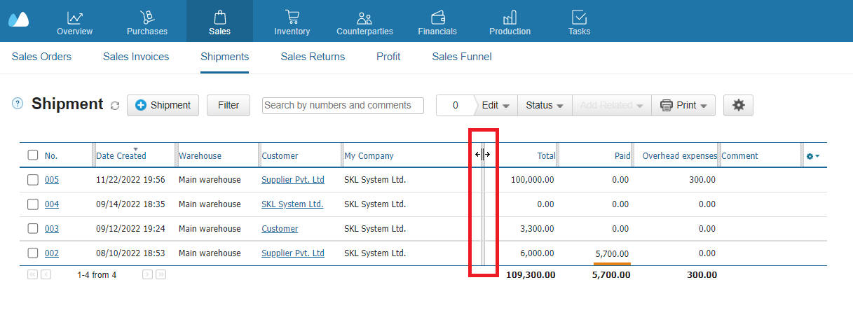The image size is (853, 322).
Task: Open Supplier Pvt. Ltd in shipment 005 row
Action: tap(293, 180)
